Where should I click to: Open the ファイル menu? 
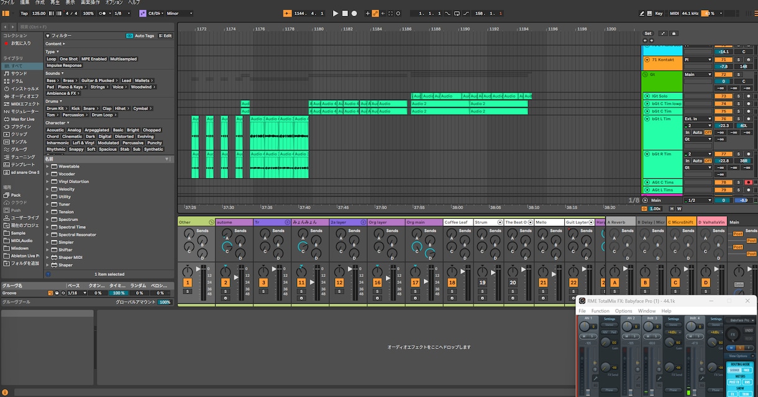(x=7, y=2)
